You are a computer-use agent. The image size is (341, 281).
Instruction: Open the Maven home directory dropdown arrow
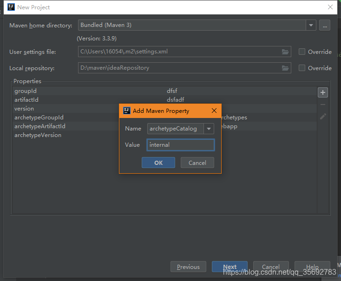click(311, 25)
